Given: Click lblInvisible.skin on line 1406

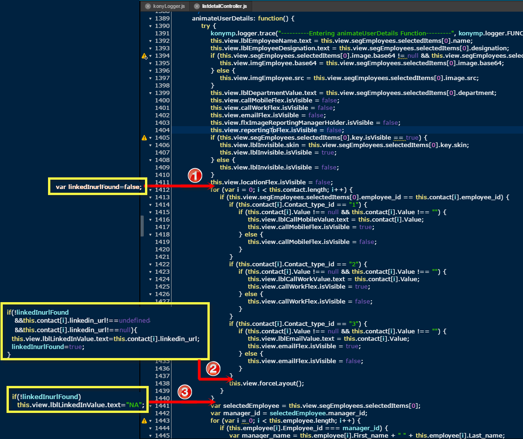Looking at the screenshot, I should [x=275, y=145].
